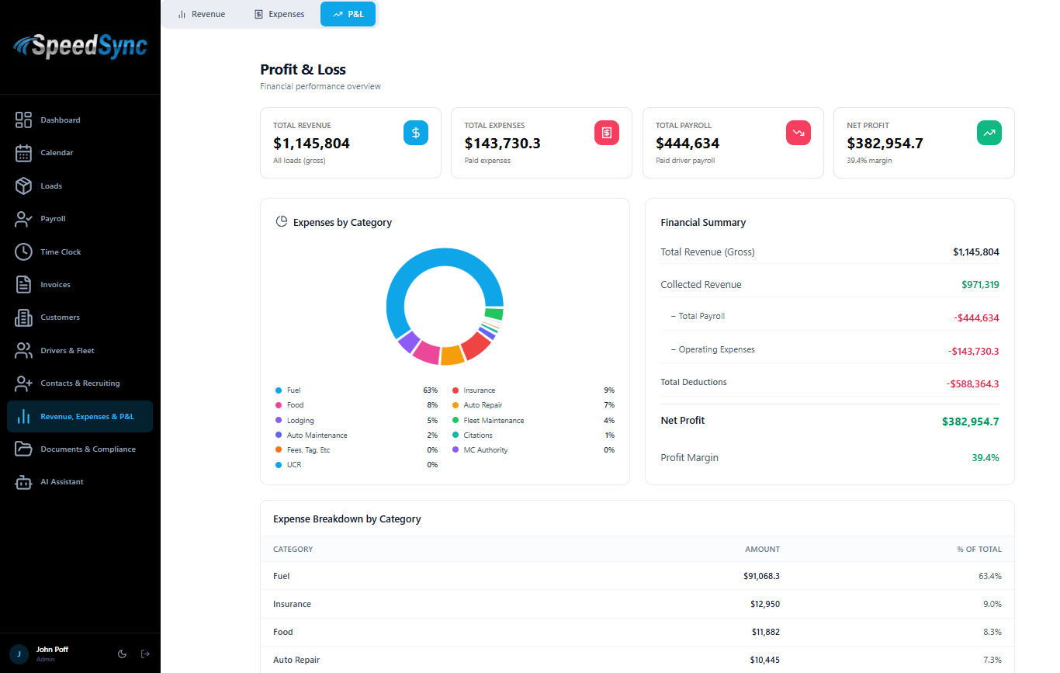The image size is (1060, 673).
Task: Go to Loads in the sidebar
Action: click(x=80, y=186)
